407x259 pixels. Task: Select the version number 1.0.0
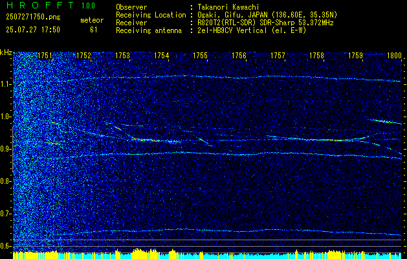[88, 6]
